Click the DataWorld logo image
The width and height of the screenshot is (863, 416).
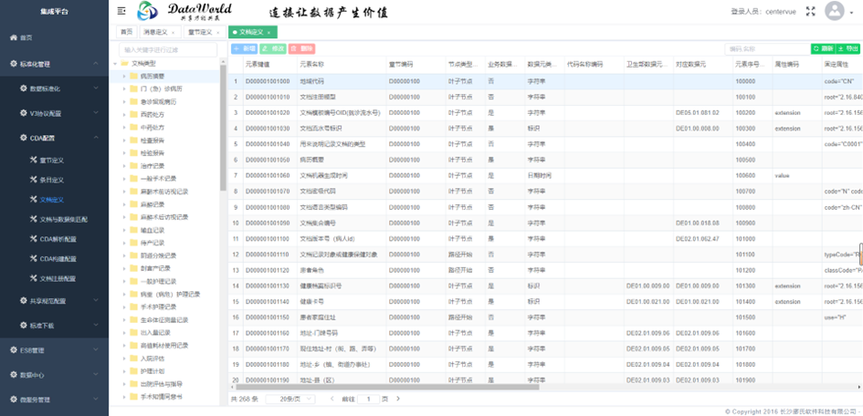point(184,11)
